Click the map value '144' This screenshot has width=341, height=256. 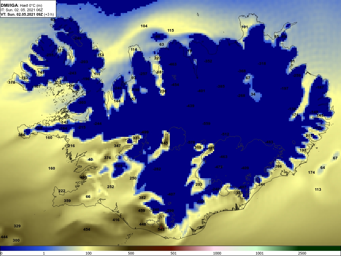(117, 101)
